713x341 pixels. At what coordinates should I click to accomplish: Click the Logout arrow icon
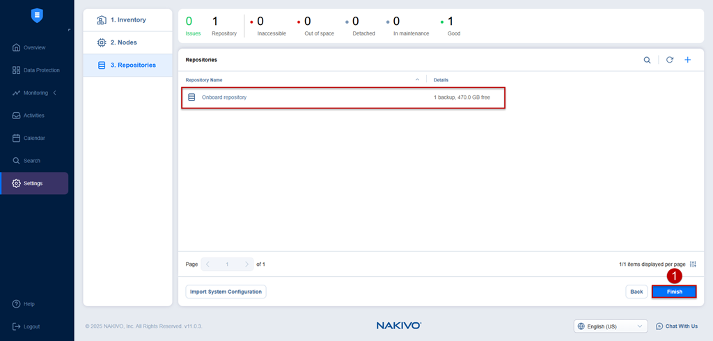[17, 326]
